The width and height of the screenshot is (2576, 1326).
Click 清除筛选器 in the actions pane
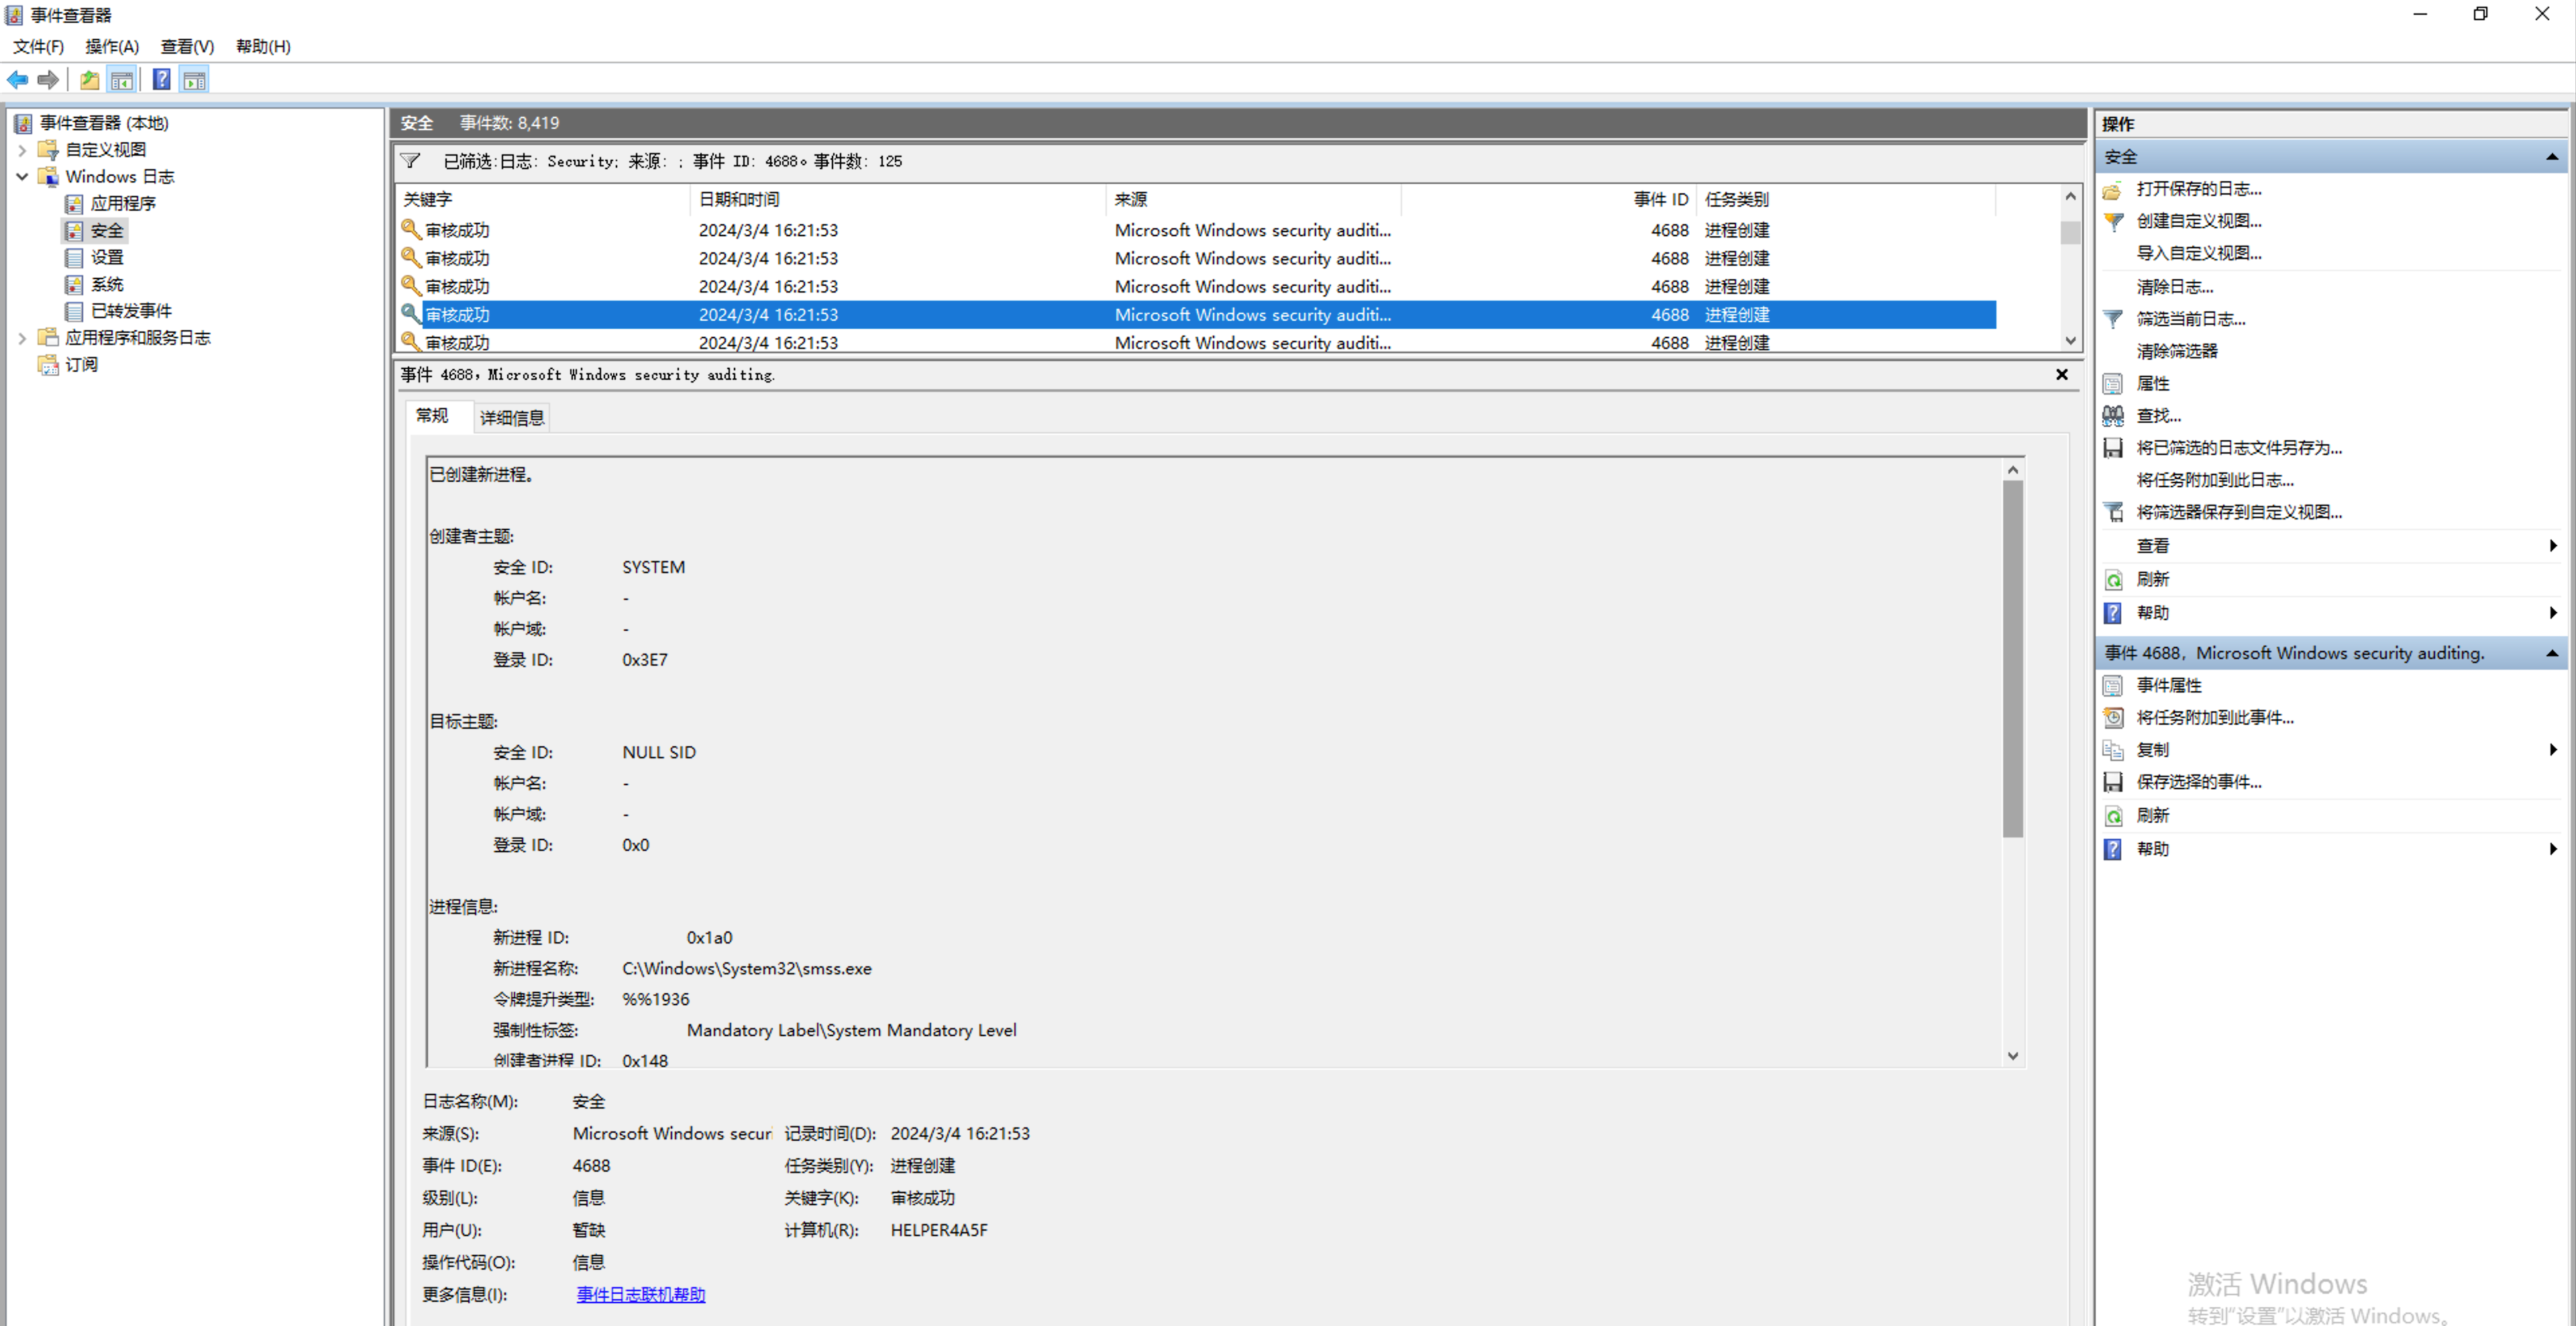click(2176, 351)
